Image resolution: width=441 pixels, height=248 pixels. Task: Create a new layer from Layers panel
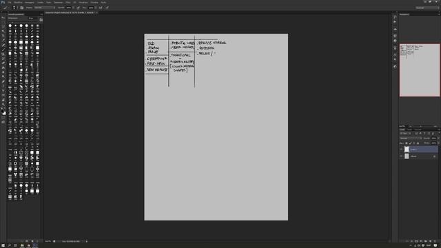tap(430, 241)
